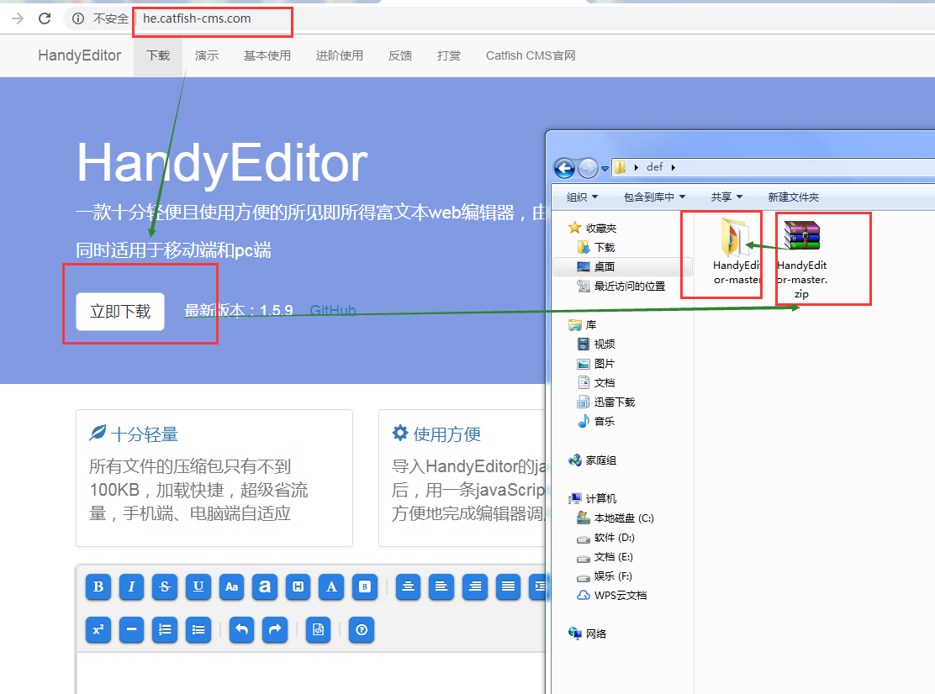The width and height of the screenshot is (935, 694).
Task: Go back in the Explorer window
Action: click(x=565, y=169)
